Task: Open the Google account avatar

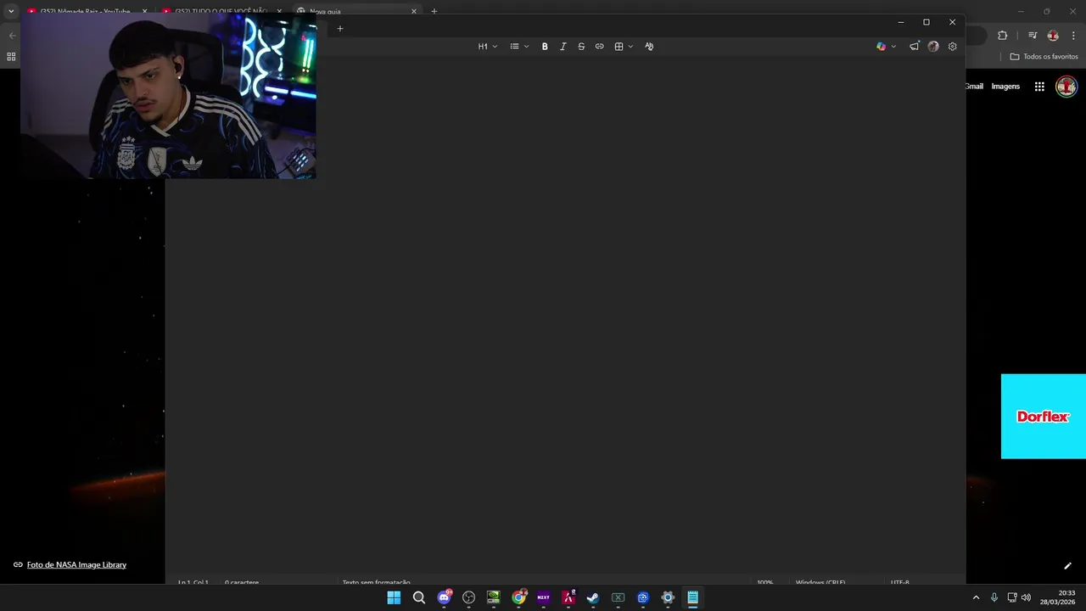Action: coord(1066,87)
